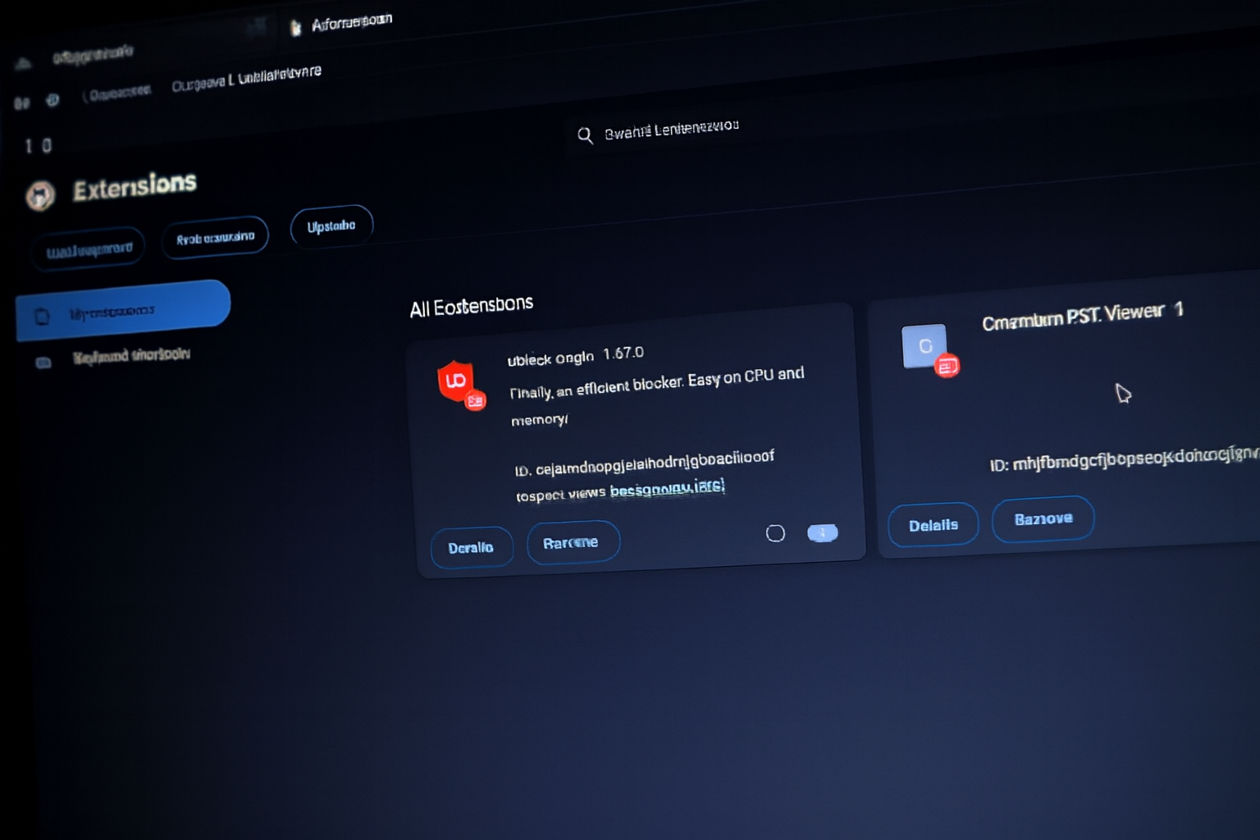
Task: Click the icon inside the highlighted sidebar item
Action: tap(42, 316)
